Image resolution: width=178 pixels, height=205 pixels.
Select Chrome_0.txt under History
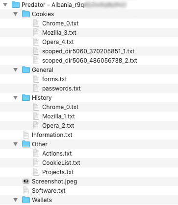(x=60, y=107)
